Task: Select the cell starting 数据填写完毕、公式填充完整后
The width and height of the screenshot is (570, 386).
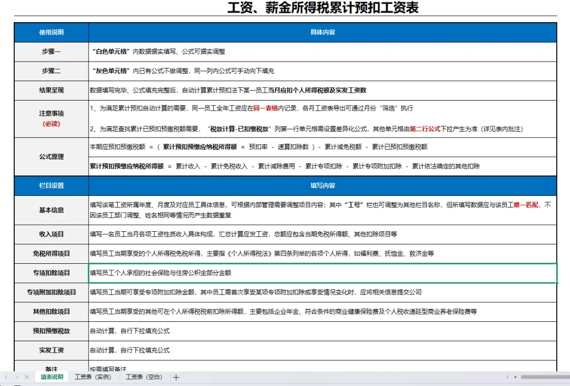Action: point(322,91)
